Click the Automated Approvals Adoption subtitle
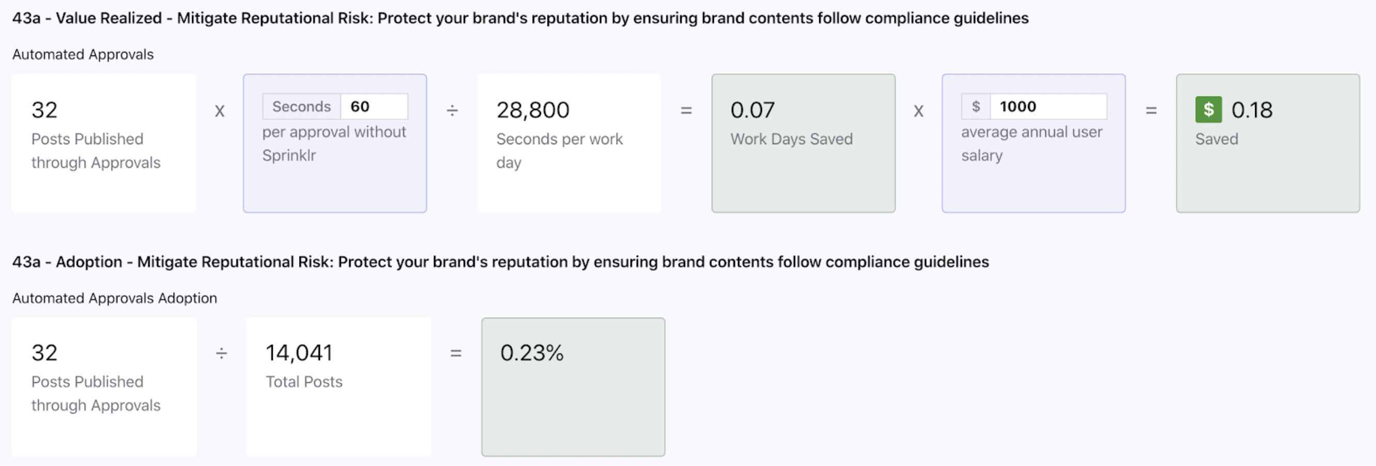The image size is (1376, 466). click(x=115, y=298)
